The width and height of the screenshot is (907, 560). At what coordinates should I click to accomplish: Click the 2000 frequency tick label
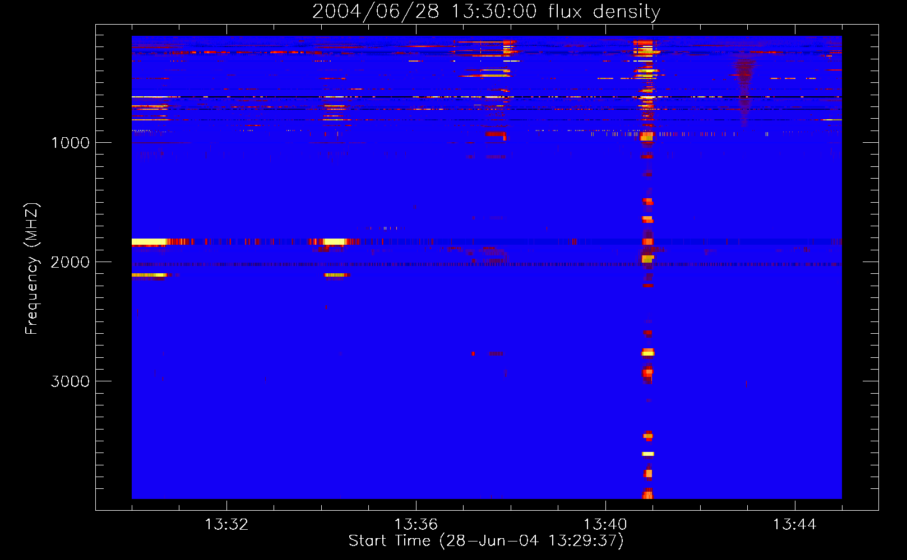tap(71, 262)
